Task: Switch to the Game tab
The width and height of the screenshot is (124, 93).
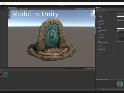Action: click(15, 7)
